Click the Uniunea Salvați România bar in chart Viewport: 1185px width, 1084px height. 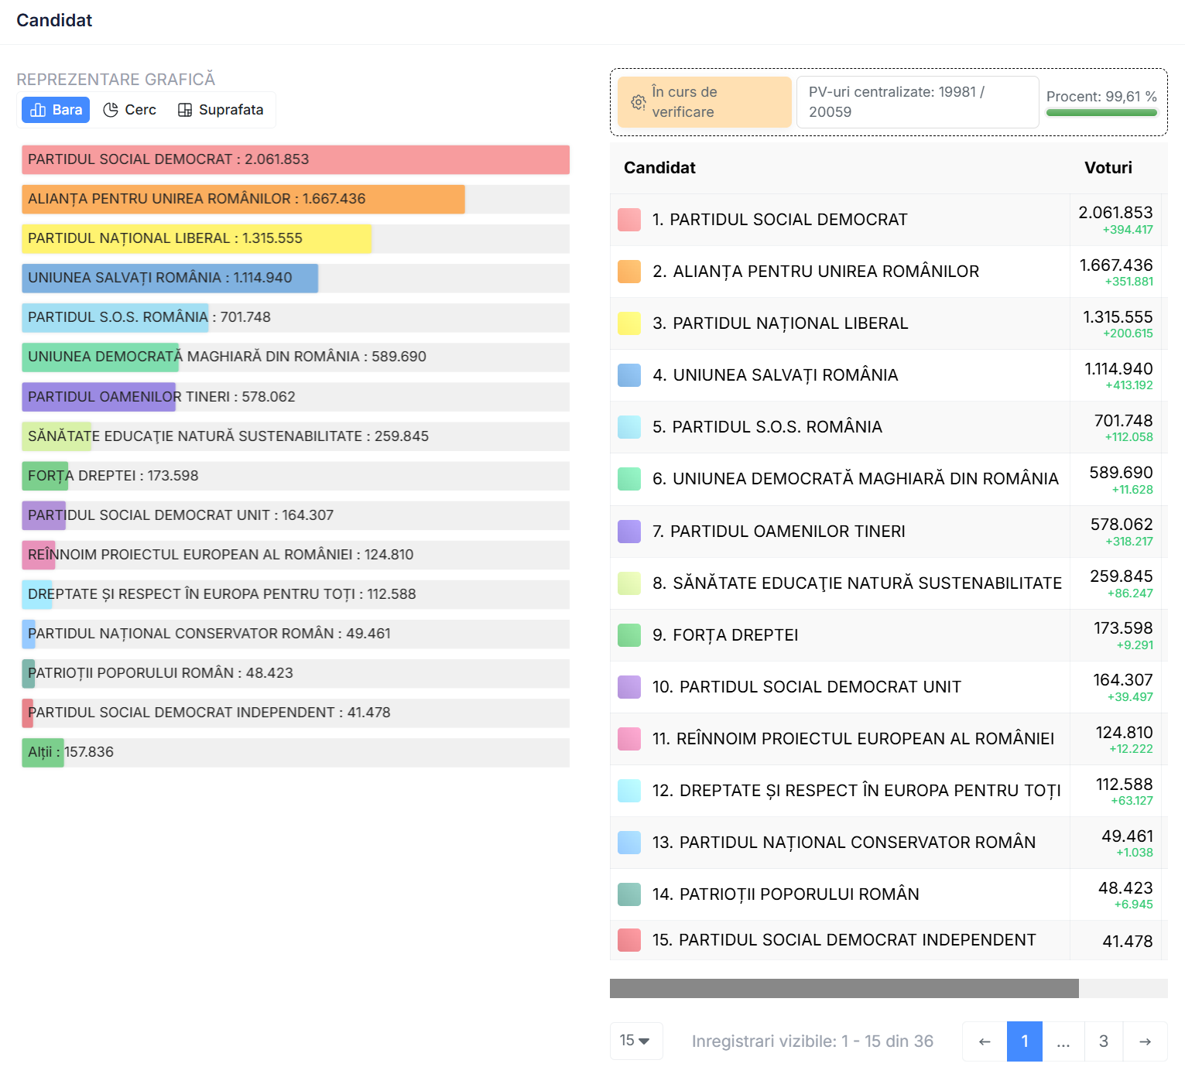click(170, 278)
